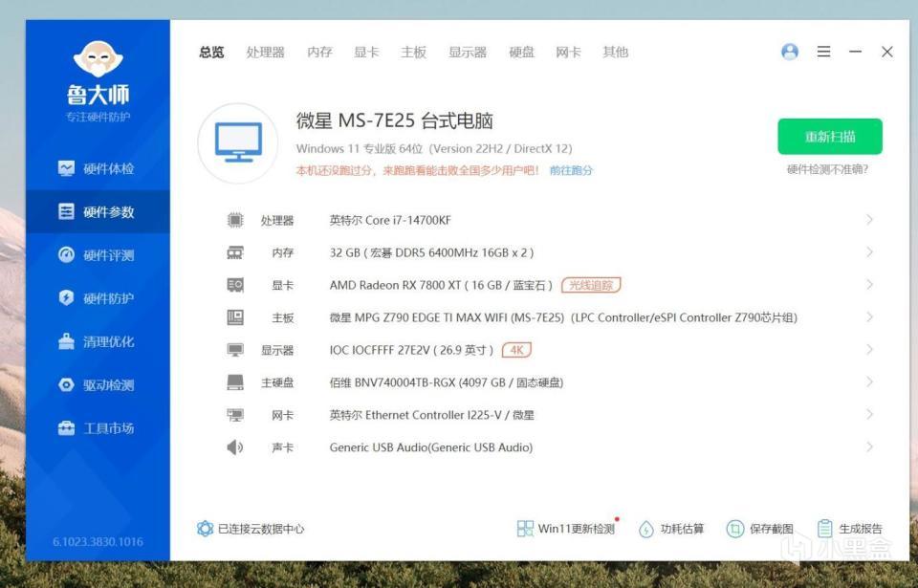Expand the 声卡 row chevron
Image resolution: width=918 pixels, height=588 pixels.
pos(869,446)
